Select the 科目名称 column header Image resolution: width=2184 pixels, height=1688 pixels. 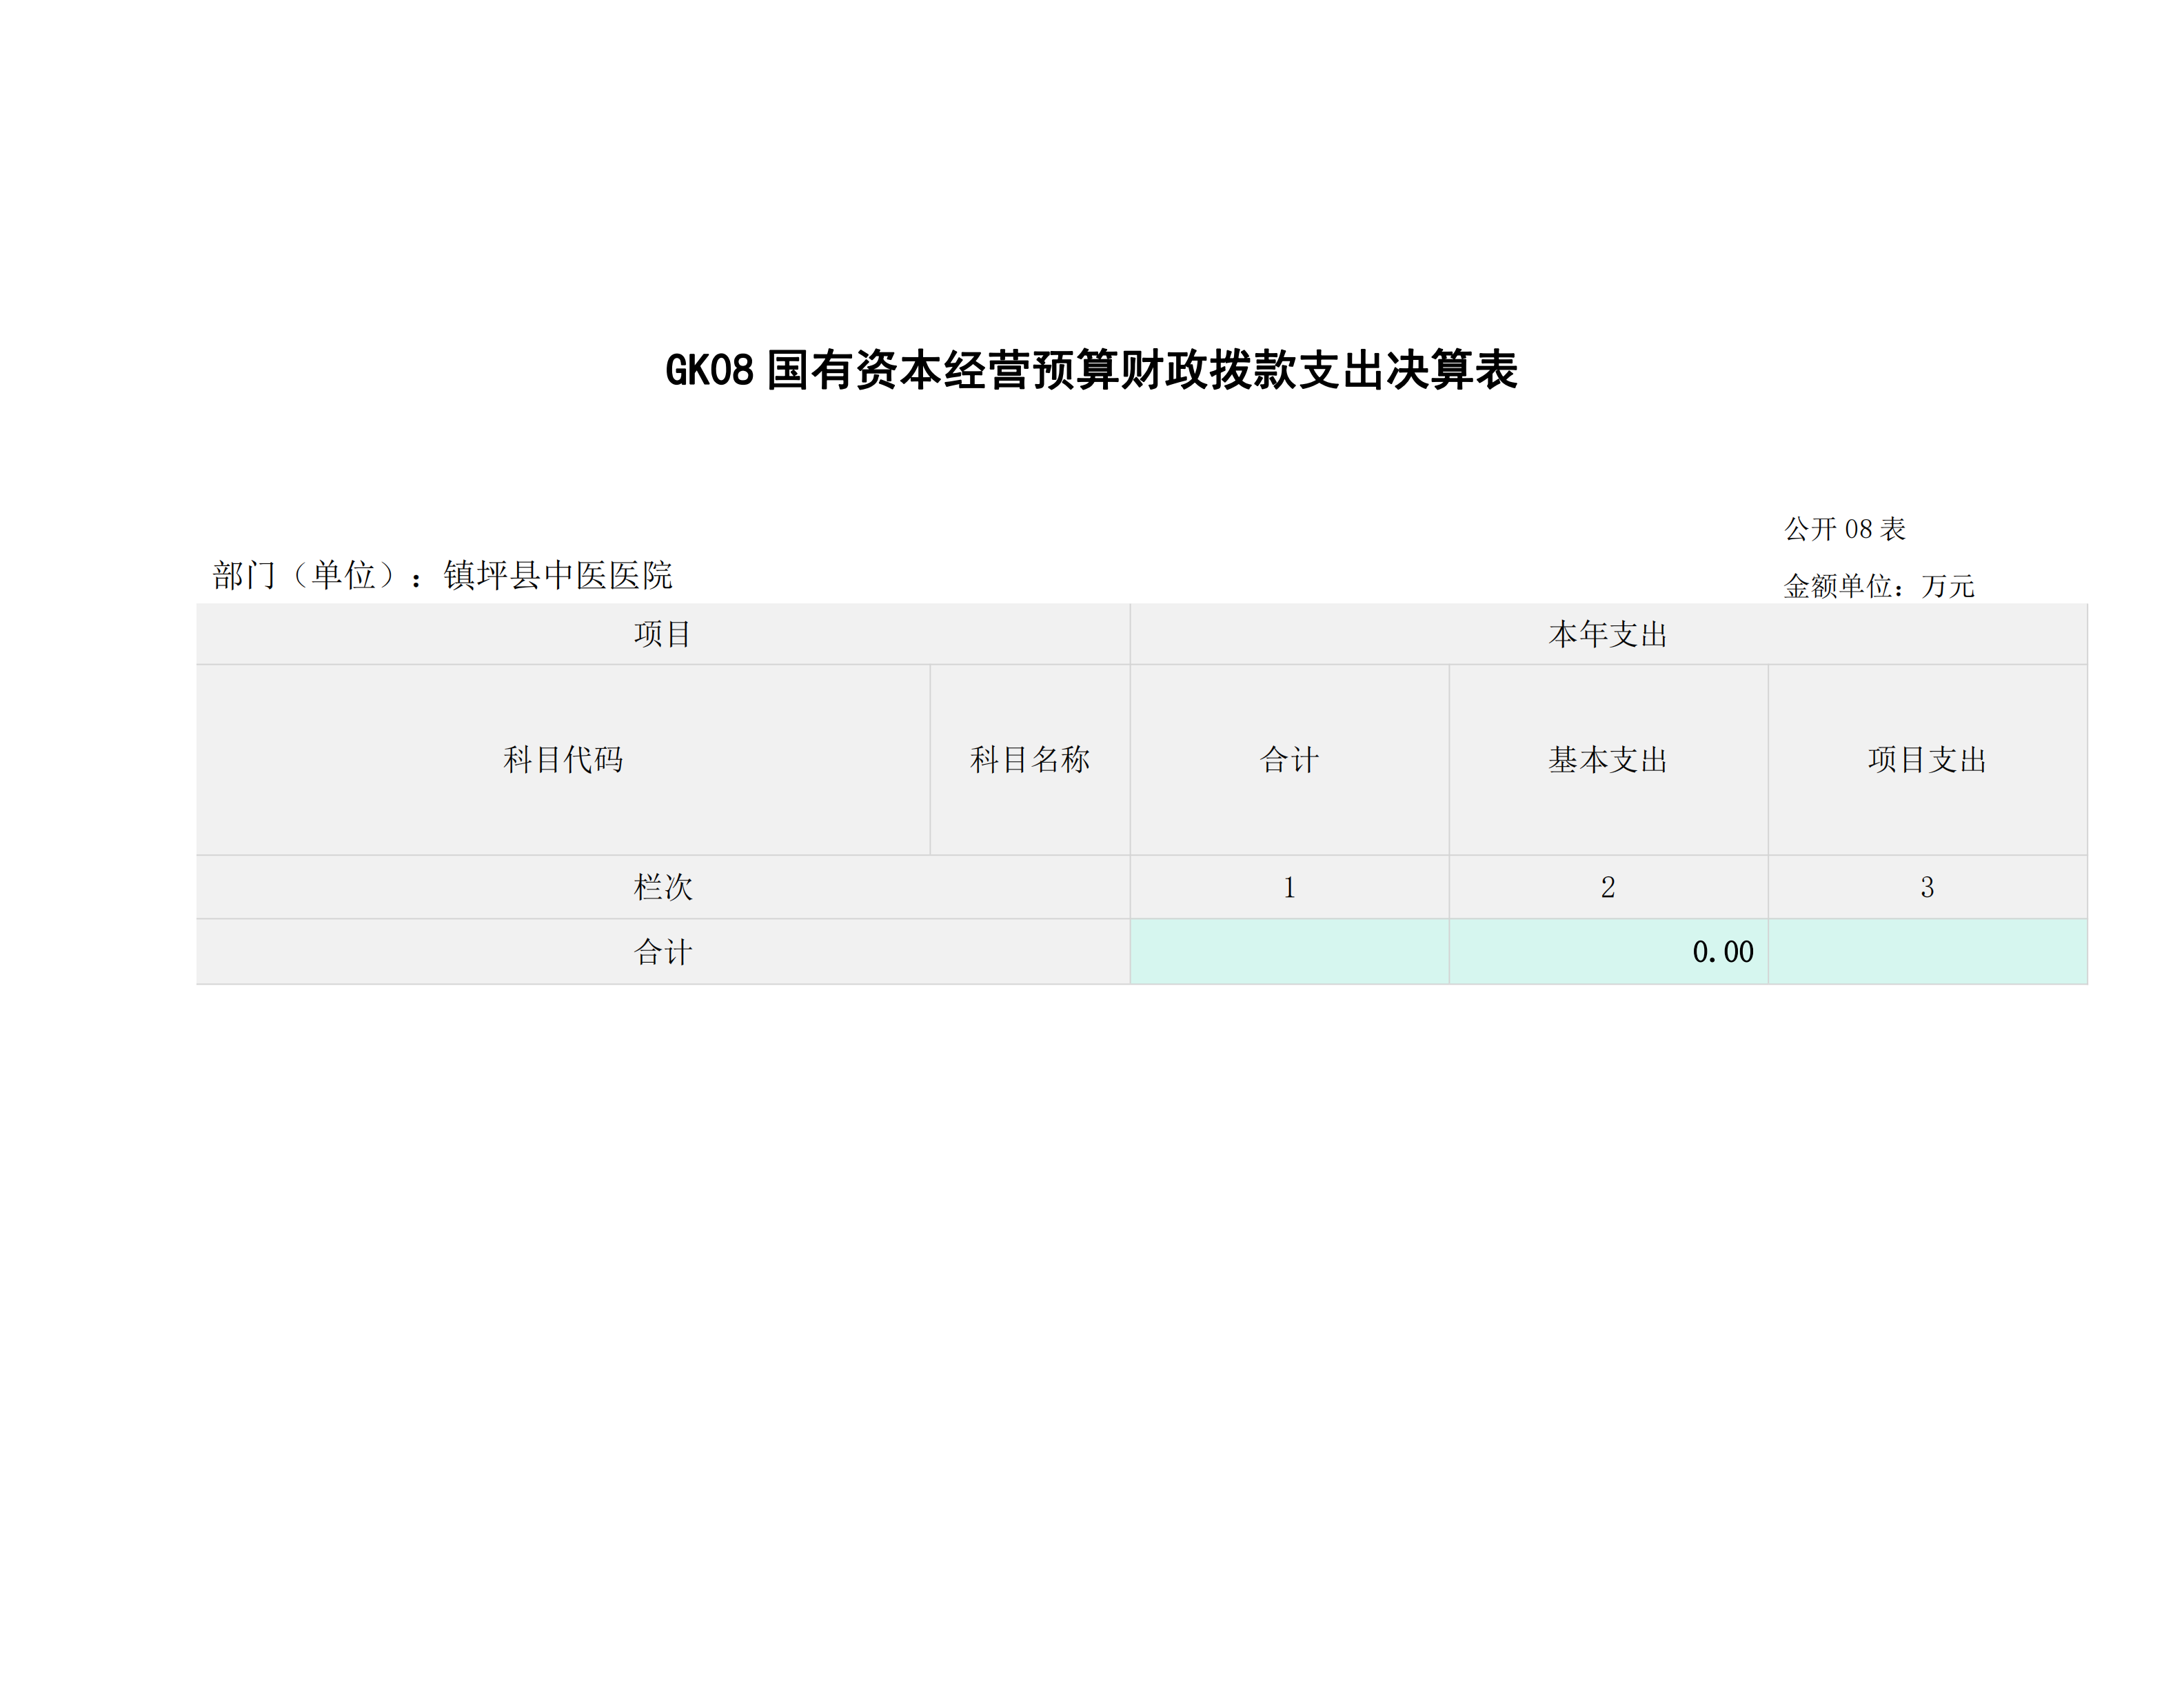(1030, 760)
